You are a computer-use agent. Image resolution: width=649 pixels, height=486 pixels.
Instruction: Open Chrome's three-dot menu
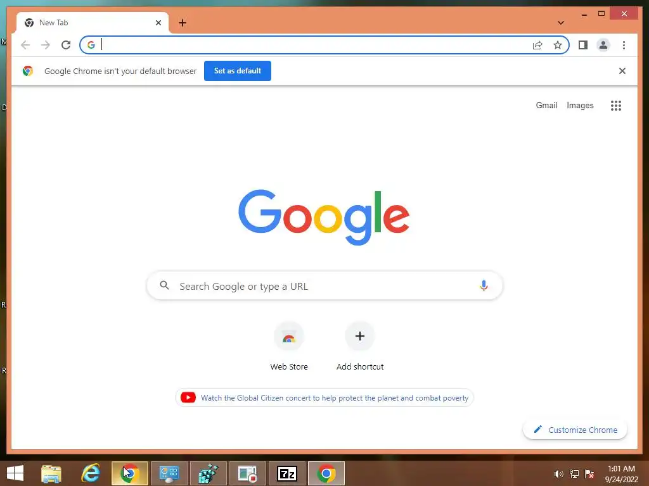point(624,45)
